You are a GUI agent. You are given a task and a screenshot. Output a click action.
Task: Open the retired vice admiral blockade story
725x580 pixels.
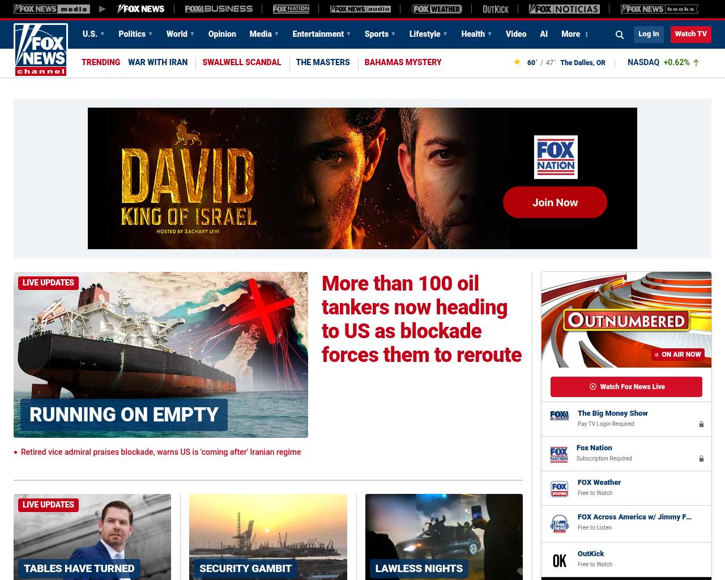161,452
